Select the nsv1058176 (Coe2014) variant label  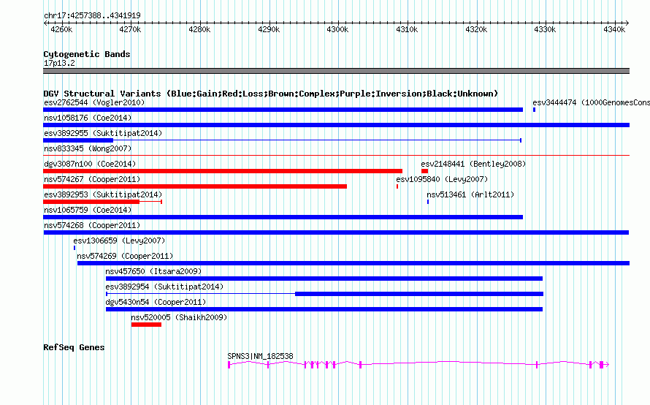[88, 118]
